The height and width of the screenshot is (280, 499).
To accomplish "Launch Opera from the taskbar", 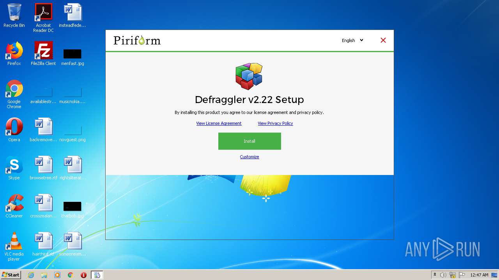I will pos(83,275).
